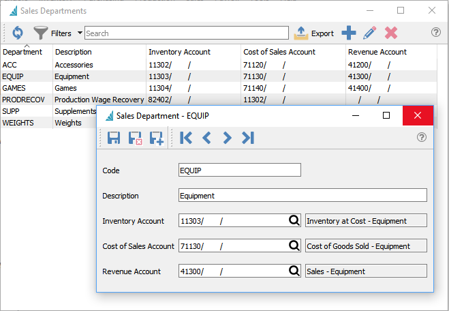Look up Cost of Sales Account
The image size is (449, 311).
[294, 246]
